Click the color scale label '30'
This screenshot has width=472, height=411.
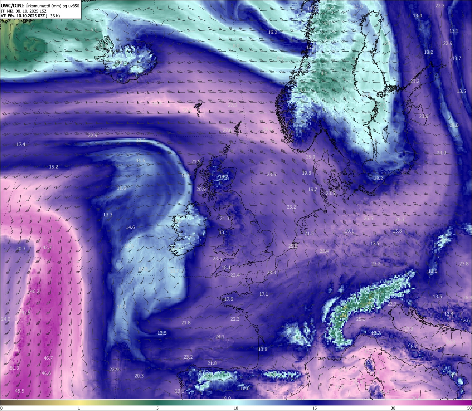click(393, 408)
